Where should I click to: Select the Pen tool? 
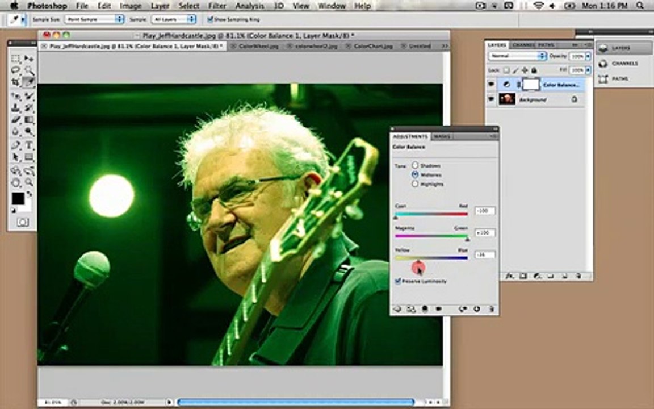point(16,145)
